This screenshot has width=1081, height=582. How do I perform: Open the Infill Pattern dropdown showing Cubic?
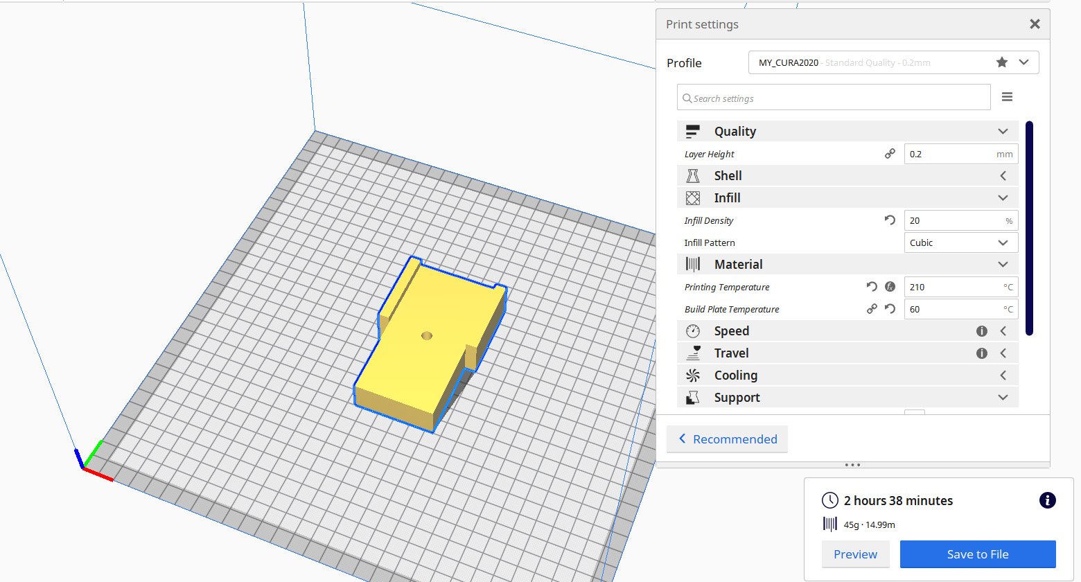(x=961, y=242)
